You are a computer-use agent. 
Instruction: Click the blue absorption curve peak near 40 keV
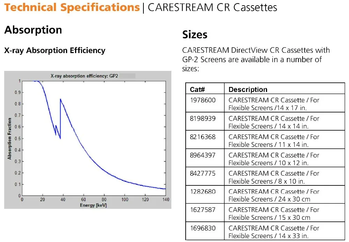(61, 100)
